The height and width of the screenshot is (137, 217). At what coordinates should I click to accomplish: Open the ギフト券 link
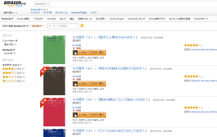click(48, 13)
